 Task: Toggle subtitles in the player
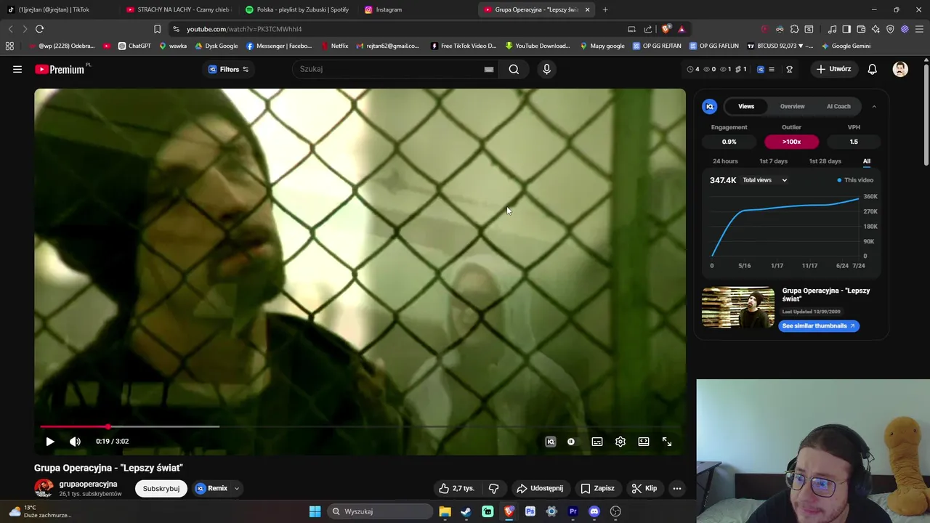click(x=597, y=442)
